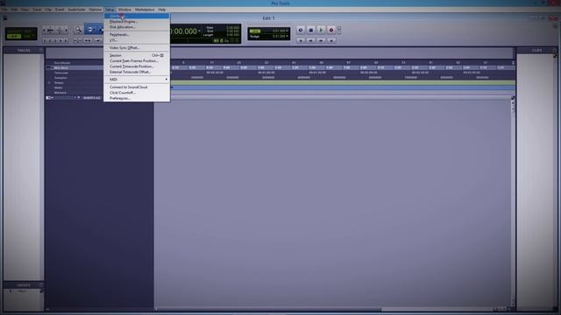Choose Current Timecode Position entry

click(x=137, y=66)
